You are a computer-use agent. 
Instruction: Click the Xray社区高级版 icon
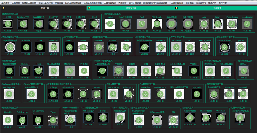tap(126, 24)
